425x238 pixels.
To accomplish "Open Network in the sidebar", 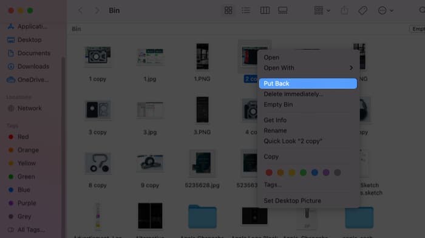I will click(x=25, y=109).
